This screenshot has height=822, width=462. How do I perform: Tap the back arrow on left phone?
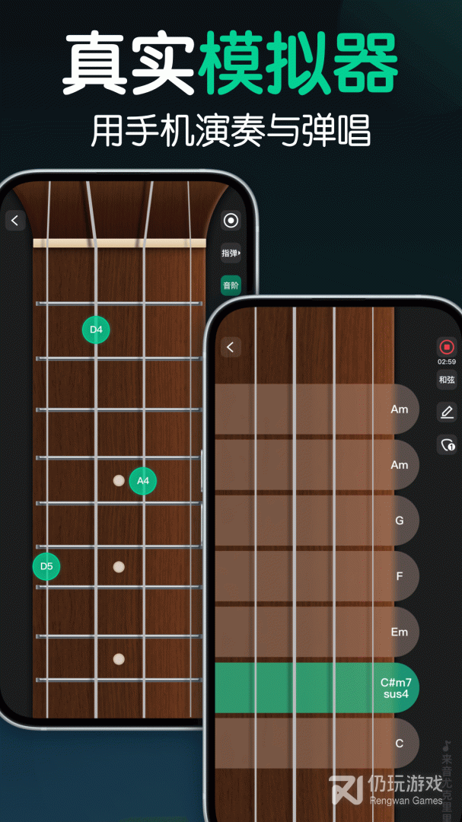click(15, 221)
